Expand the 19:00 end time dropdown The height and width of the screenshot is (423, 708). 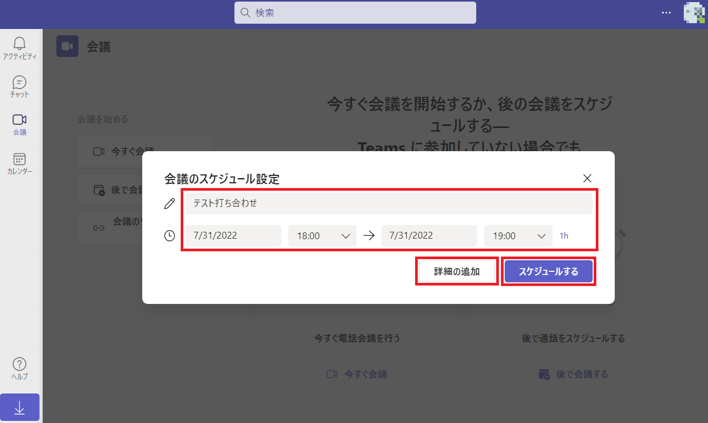click(518, 236)
